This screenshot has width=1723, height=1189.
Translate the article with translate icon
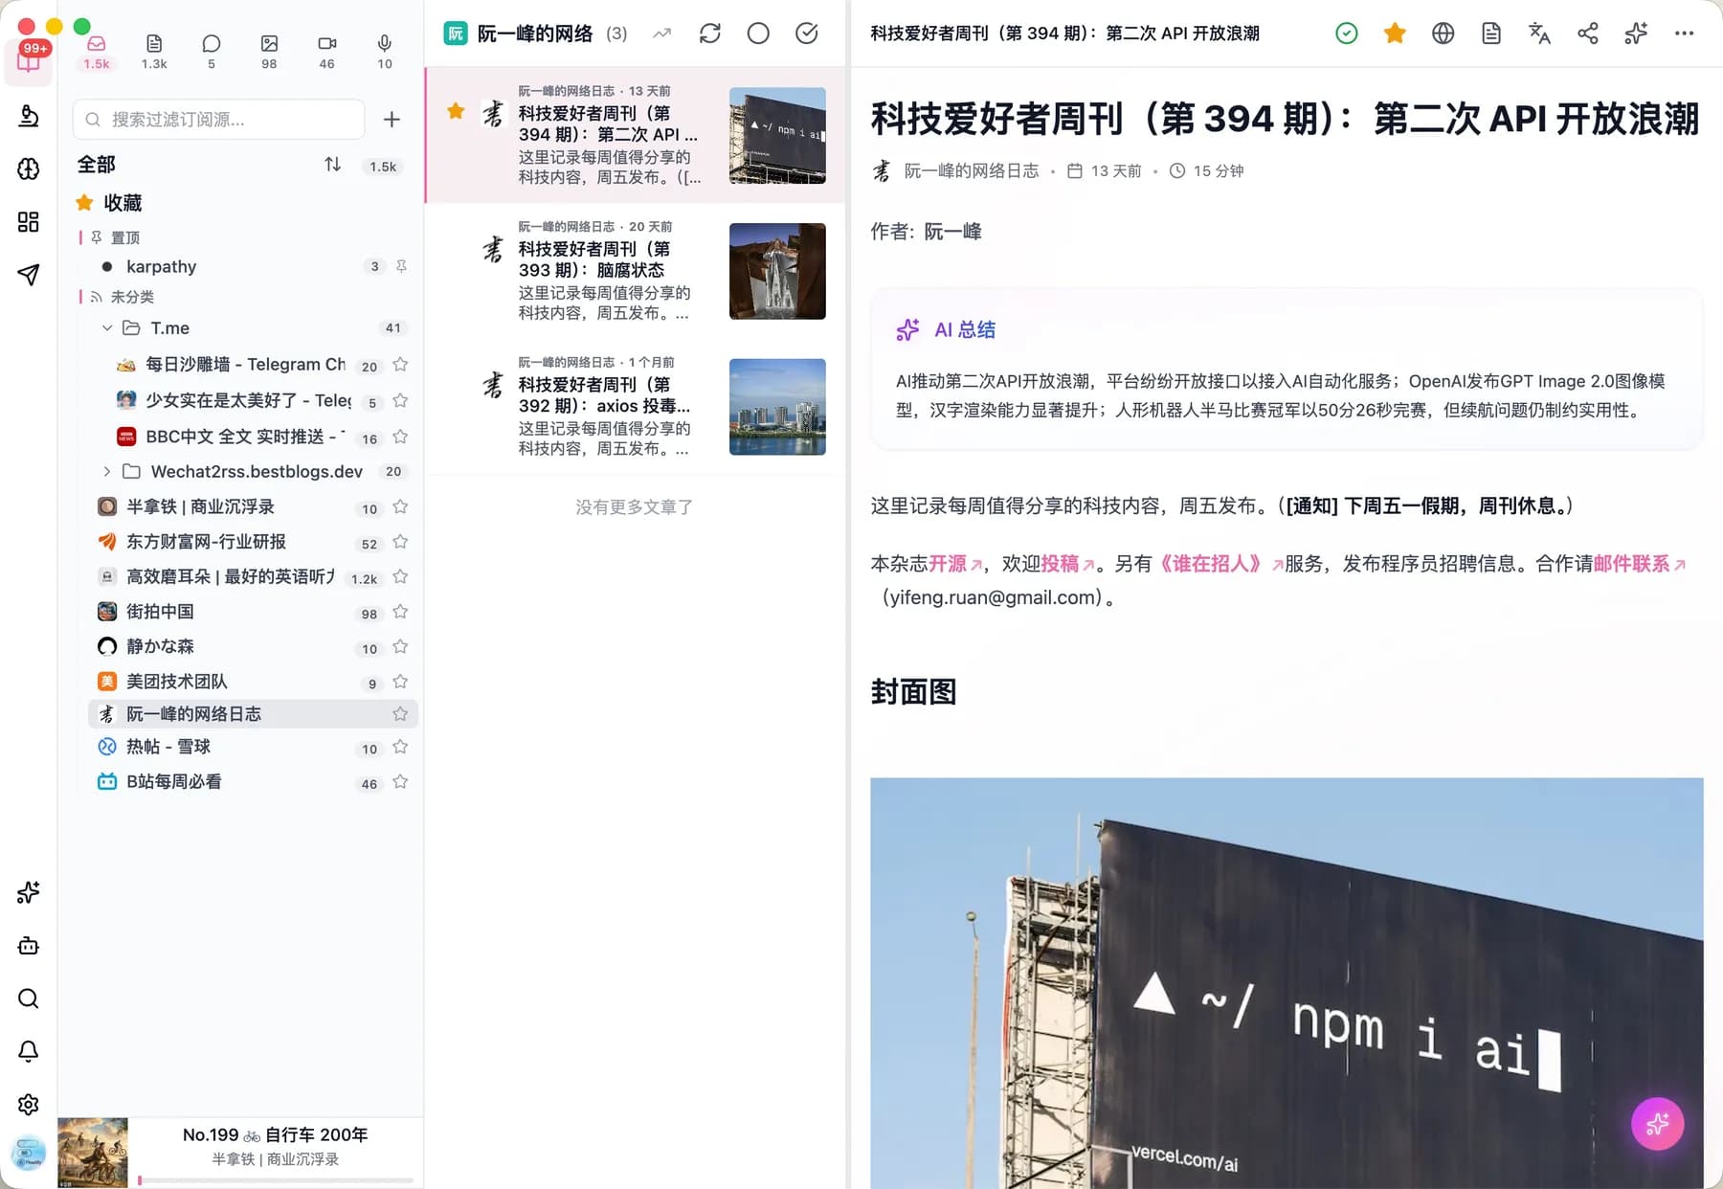click(1539, 34)
